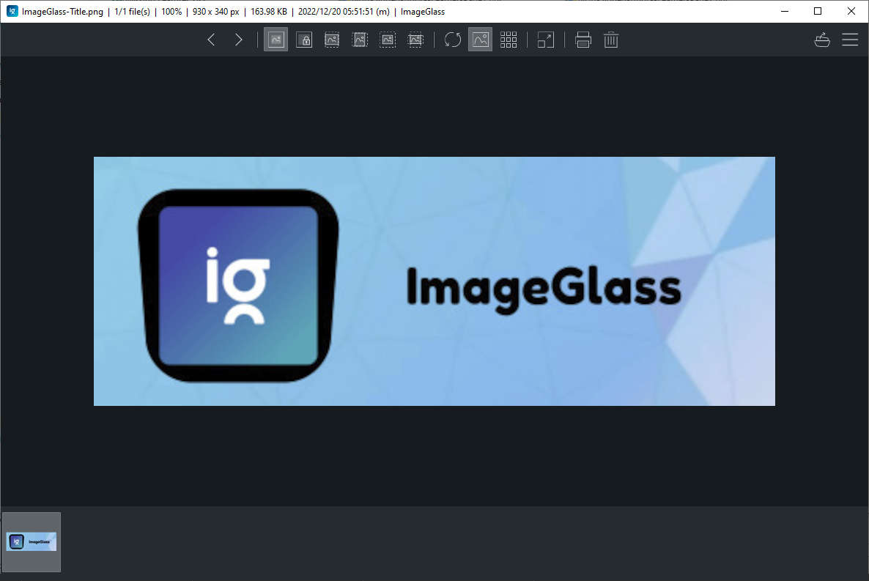
Task: Open the edit image tool on right
Action: (822, 40)
